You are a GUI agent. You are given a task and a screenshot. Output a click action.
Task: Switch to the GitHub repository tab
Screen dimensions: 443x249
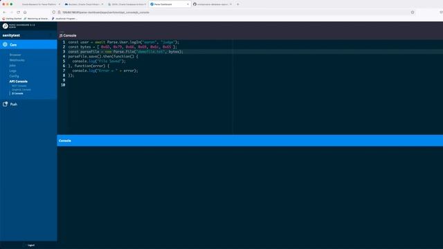point(213,4)
